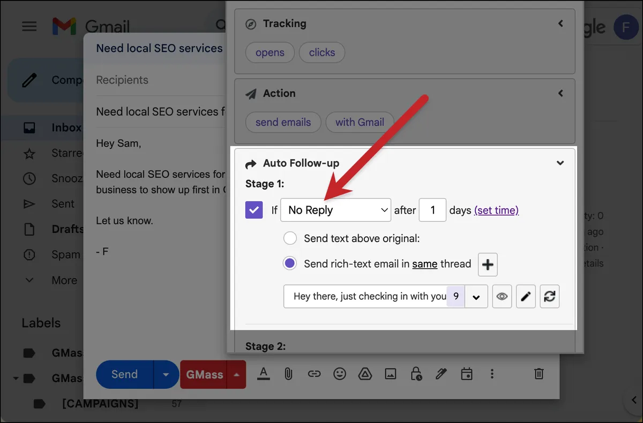Click the Compose pencil icon
Screen dimensions: 643x423
point(29,80)
